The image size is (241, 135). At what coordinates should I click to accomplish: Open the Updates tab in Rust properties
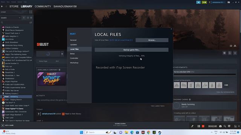tap(73, 45)
